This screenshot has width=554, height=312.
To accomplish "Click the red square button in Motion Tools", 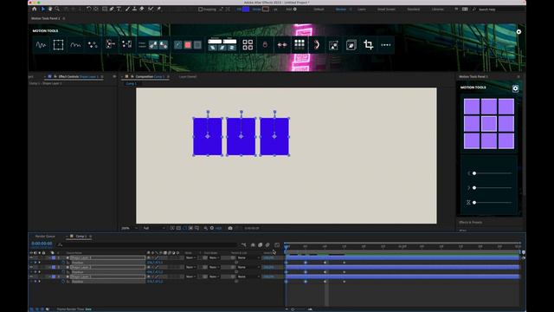I will pyautogui.click(x=188, y=45).
